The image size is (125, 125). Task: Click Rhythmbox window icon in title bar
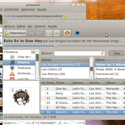pos(5,22)
